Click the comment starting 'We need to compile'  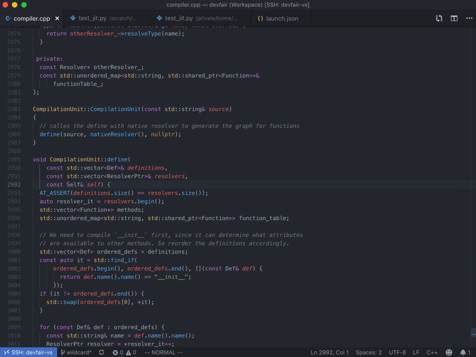171,235
